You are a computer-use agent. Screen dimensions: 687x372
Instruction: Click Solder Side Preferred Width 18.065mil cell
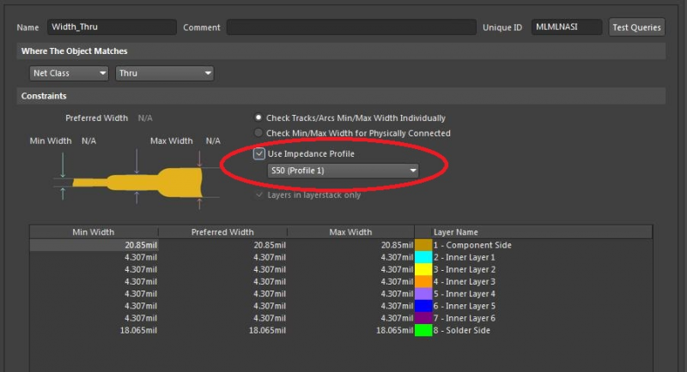[x=222, y=331]
